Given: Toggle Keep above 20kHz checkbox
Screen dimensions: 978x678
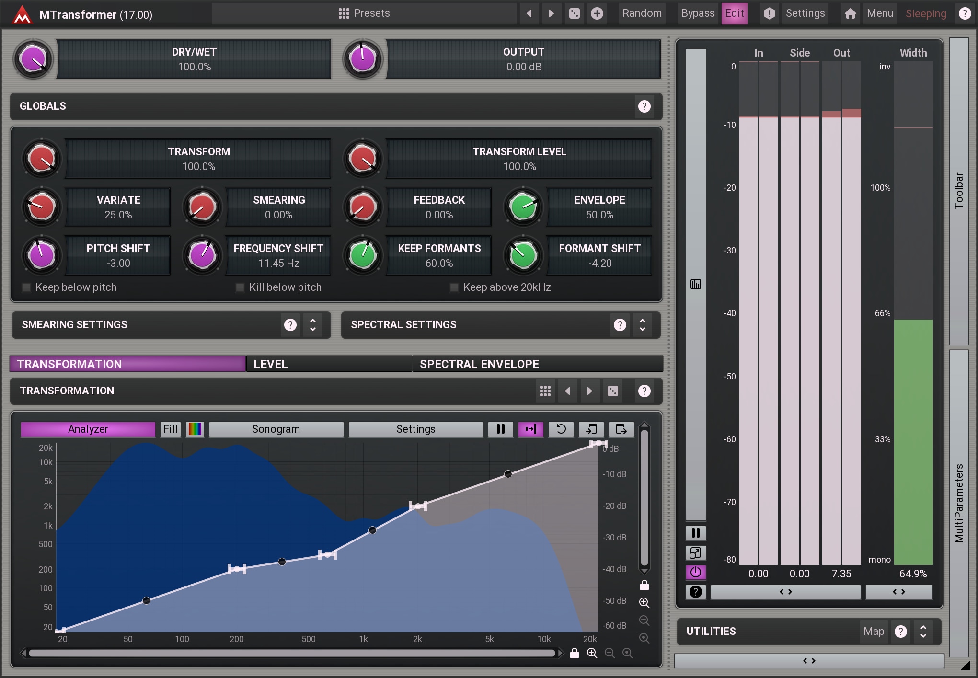Looking at the screenshot, I should point(454,287).
